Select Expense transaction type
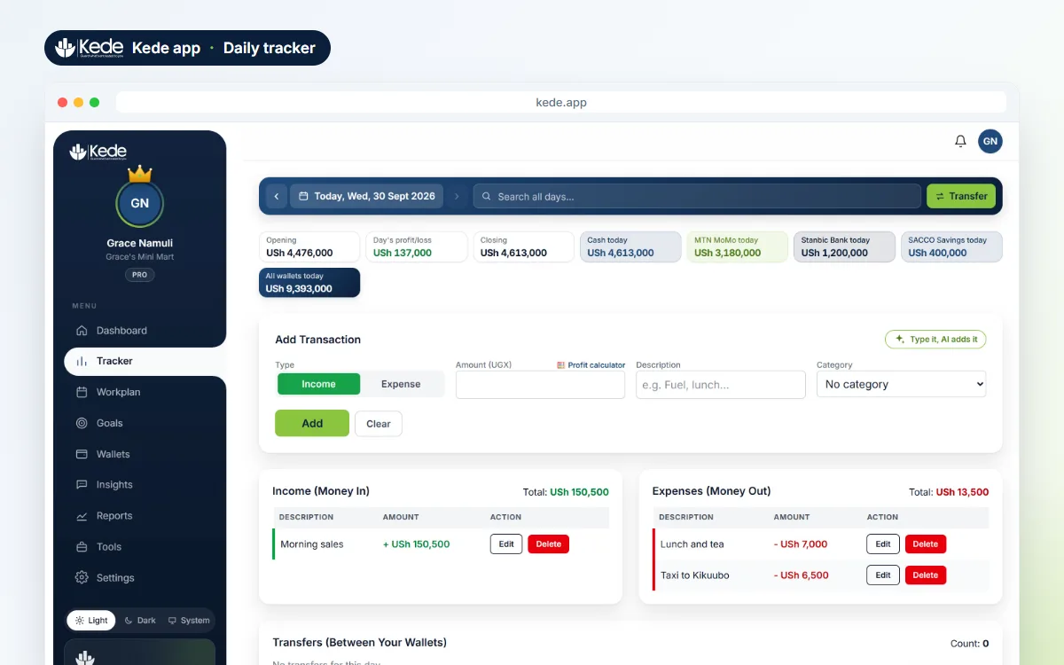 point(401,384)
